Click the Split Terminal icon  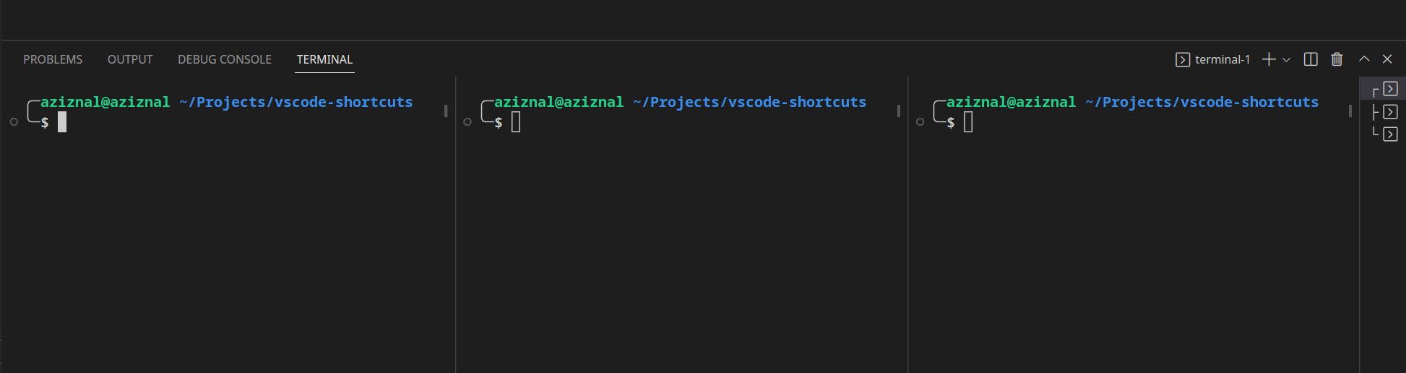pos(1311,59)
